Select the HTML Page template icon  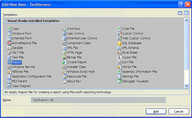64,53
